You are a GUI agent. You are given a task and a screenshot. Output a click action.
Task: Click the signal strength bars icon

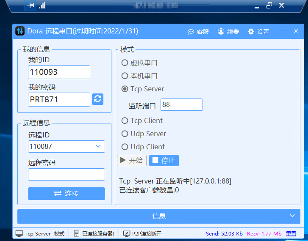click(x=42, y=5)
